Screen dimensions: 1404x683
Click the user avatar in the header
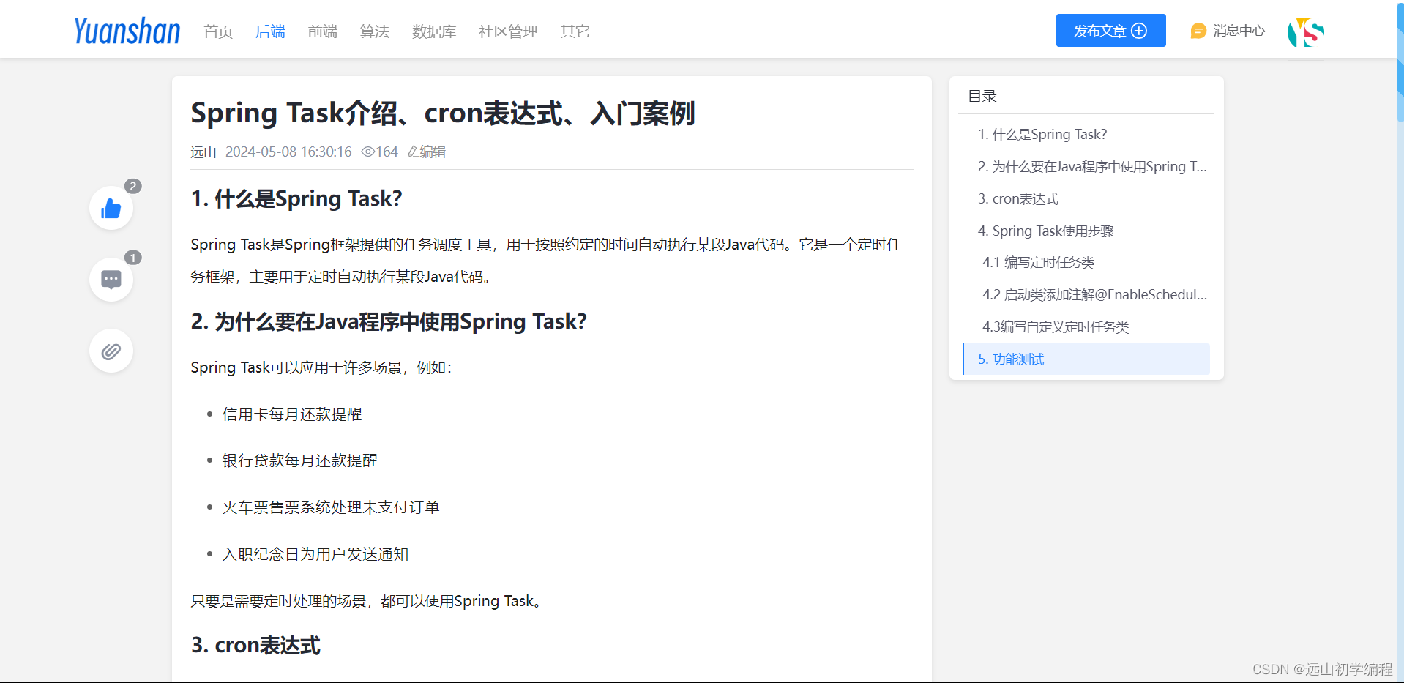point(1306,31)
